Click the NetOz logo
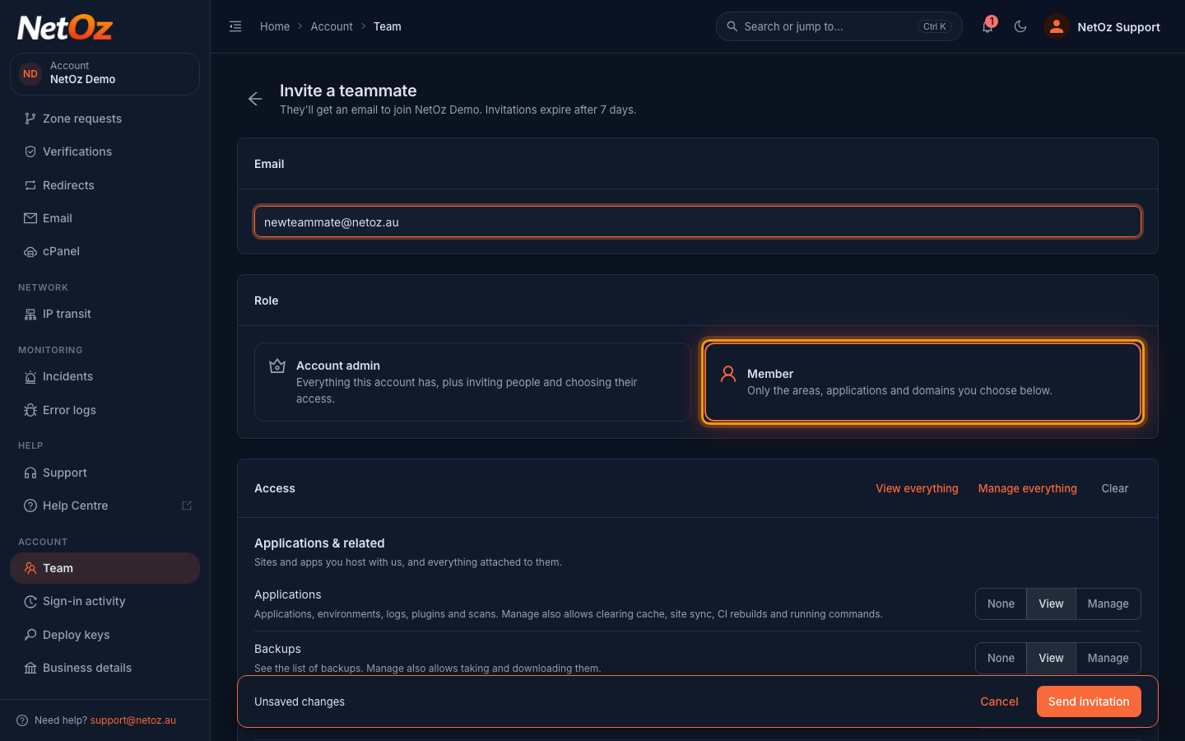The width and height of the screenshot is (1185, 741). point(65,27)
